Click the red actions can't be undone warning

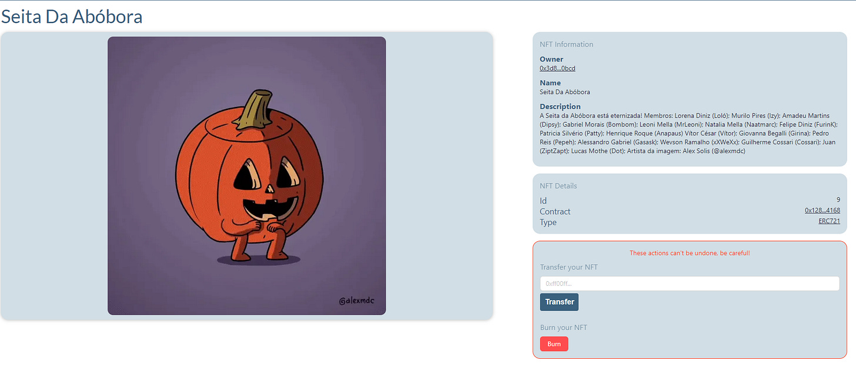tap(690, 253)
